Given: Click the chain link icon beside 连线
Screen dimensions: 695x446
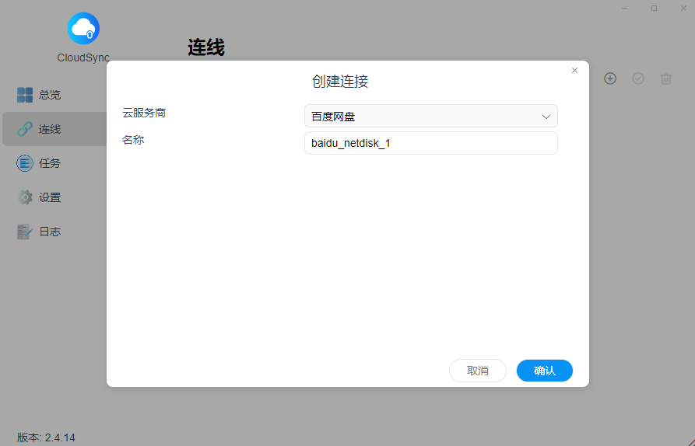Looking at the screenshot, I should click(x=25, y=129).
